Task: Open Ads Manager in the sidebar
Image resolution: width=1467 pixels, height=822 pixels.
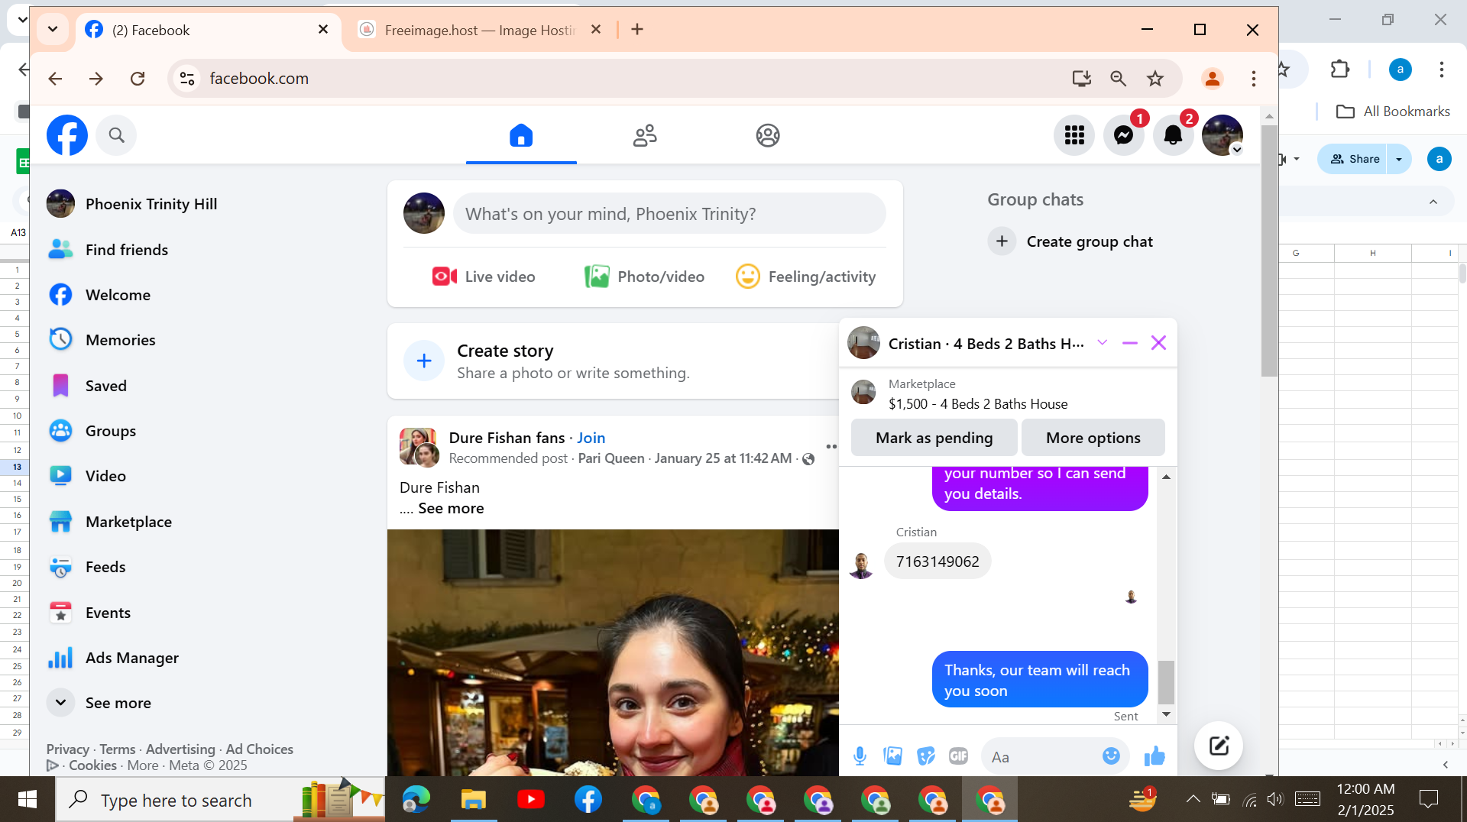Action: [x=131, y=658]
